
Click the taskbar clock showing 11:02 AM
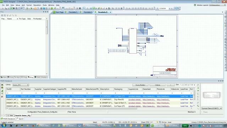[218, 126]
